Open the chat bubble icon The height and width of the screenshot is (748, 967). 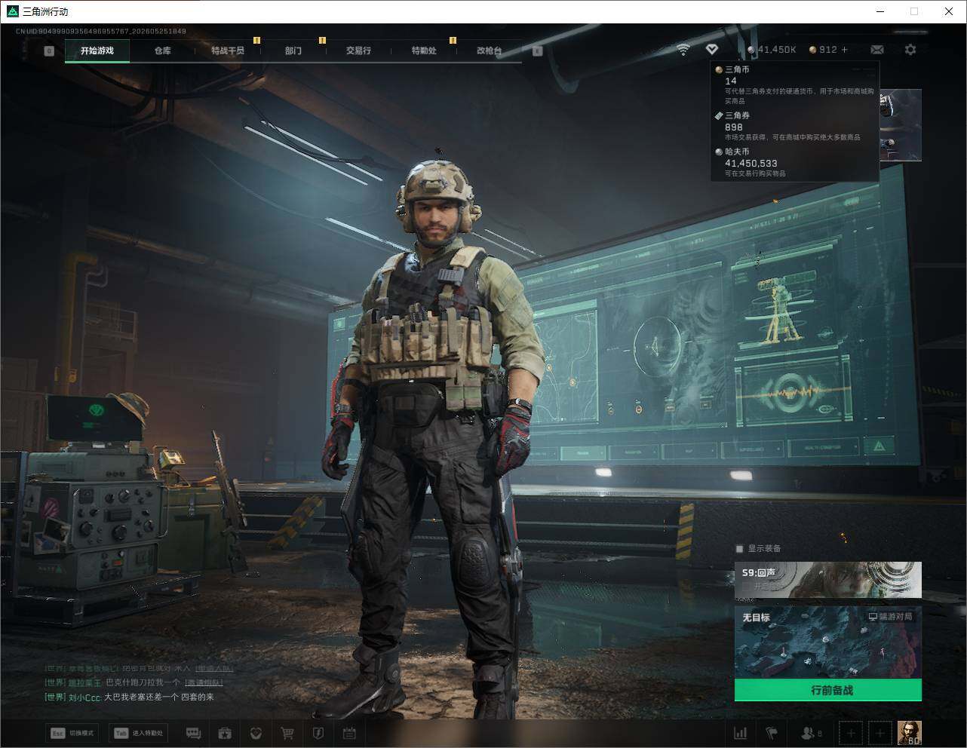tap(193, 733)
